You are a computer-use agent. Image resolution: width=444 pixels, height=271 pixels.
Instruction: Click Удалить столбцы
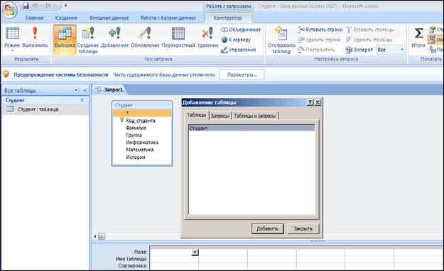click(x=369, y=40)
